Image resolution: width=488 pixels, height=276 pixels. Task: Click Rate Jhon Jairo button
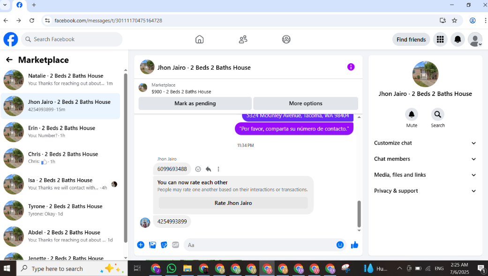[233, 203]
